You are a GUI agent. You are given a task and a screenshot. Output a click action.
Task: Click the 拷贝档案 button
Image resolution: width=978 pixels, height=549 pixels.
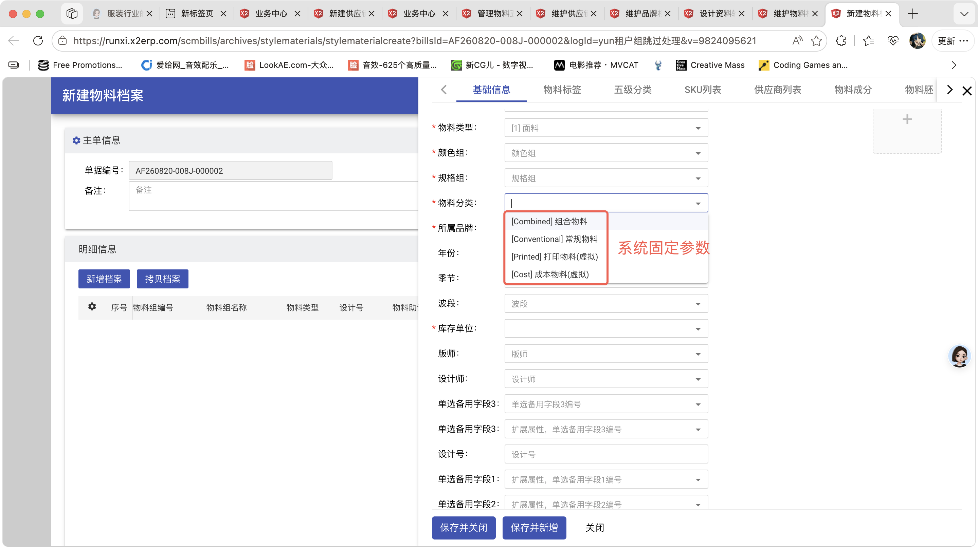tap(163, 279)
